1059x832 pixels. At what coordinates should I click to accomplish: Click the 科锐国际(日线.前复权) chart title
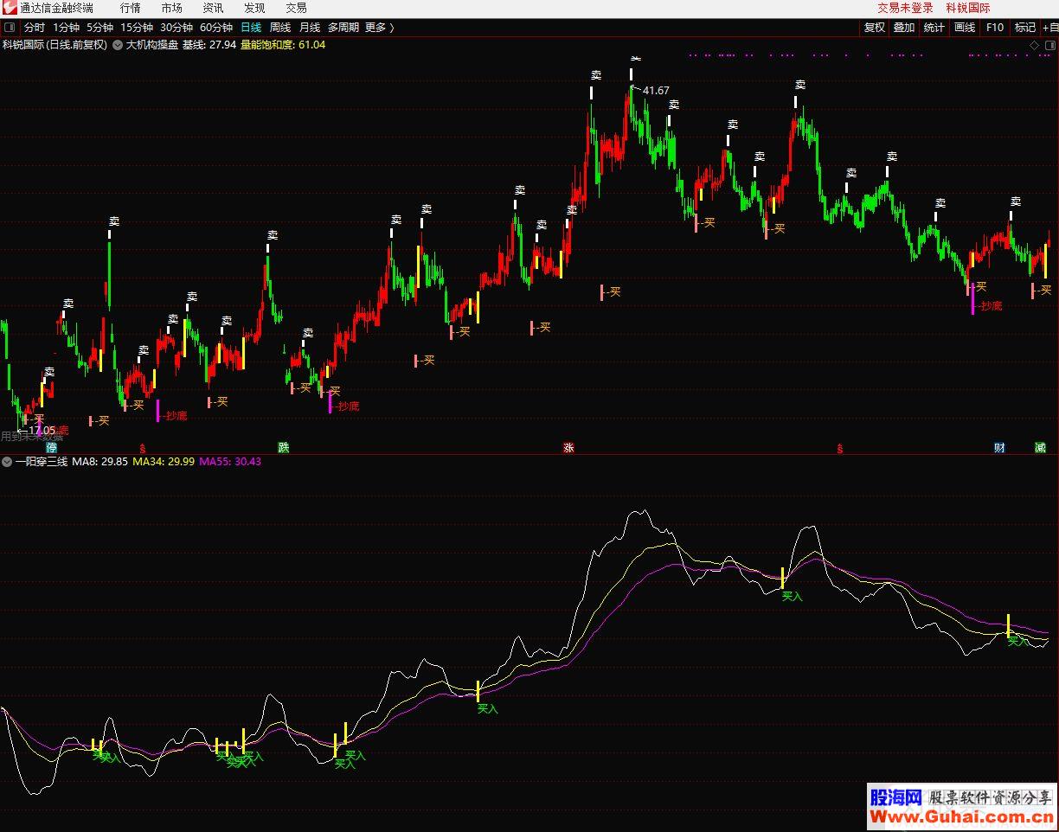(55, 45)
